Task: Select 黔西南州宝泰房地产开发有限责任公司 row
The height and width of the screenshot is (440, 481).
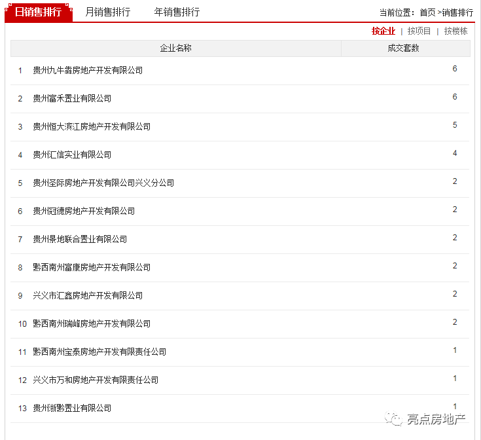Action: pyautogui.click(x=240, y=352)
